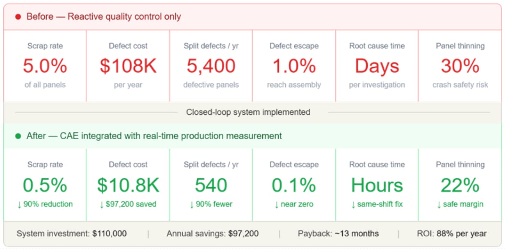Select the red 'Days' root cause value

(x=377, y=66)
